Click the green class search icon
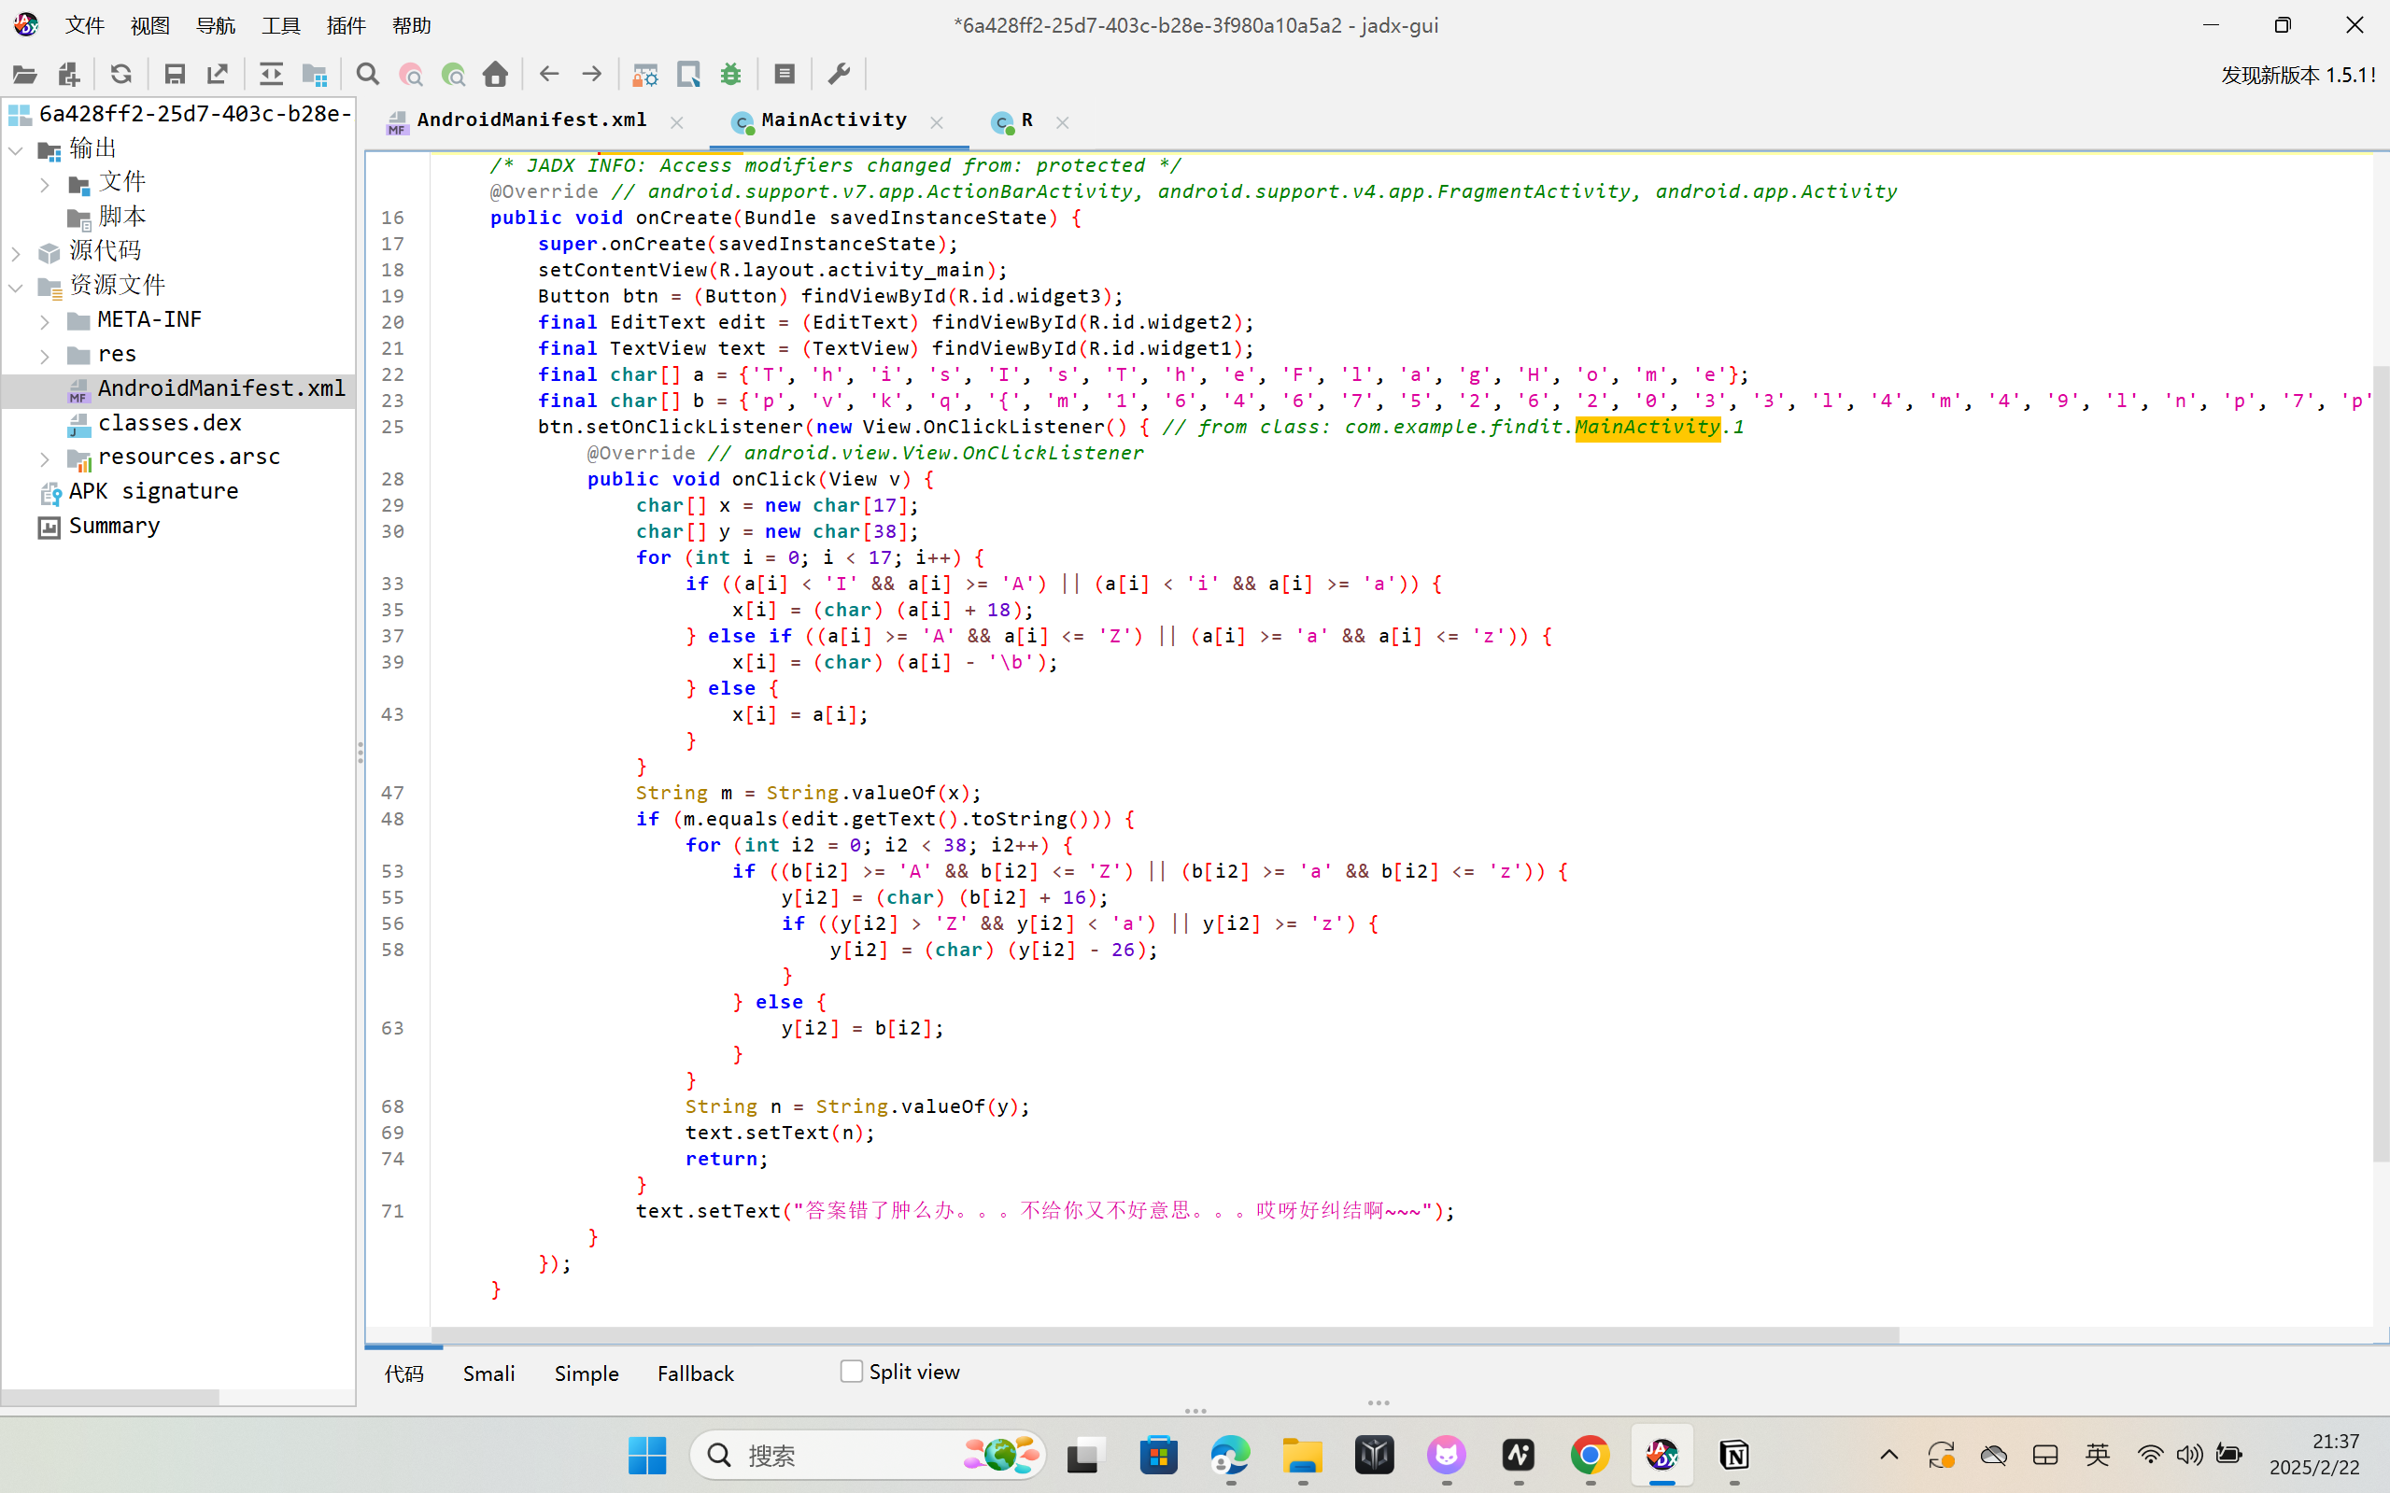 point(453,74)
